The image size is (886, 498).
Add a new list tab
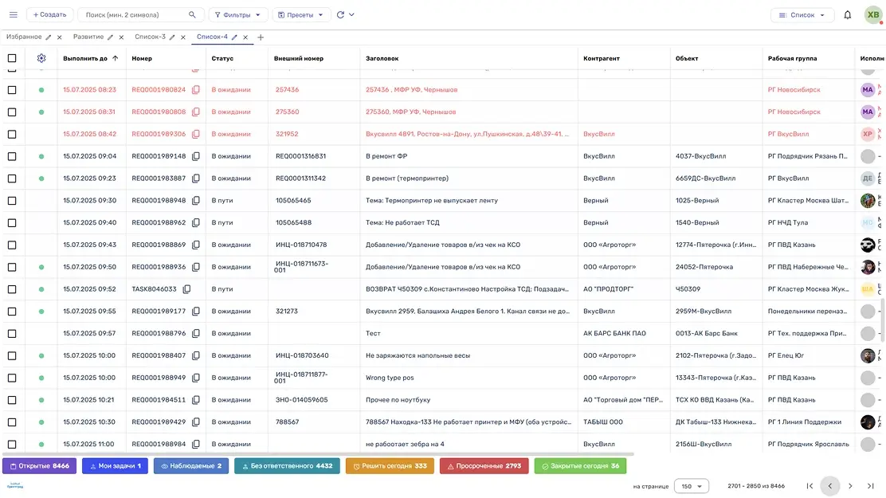261,37
